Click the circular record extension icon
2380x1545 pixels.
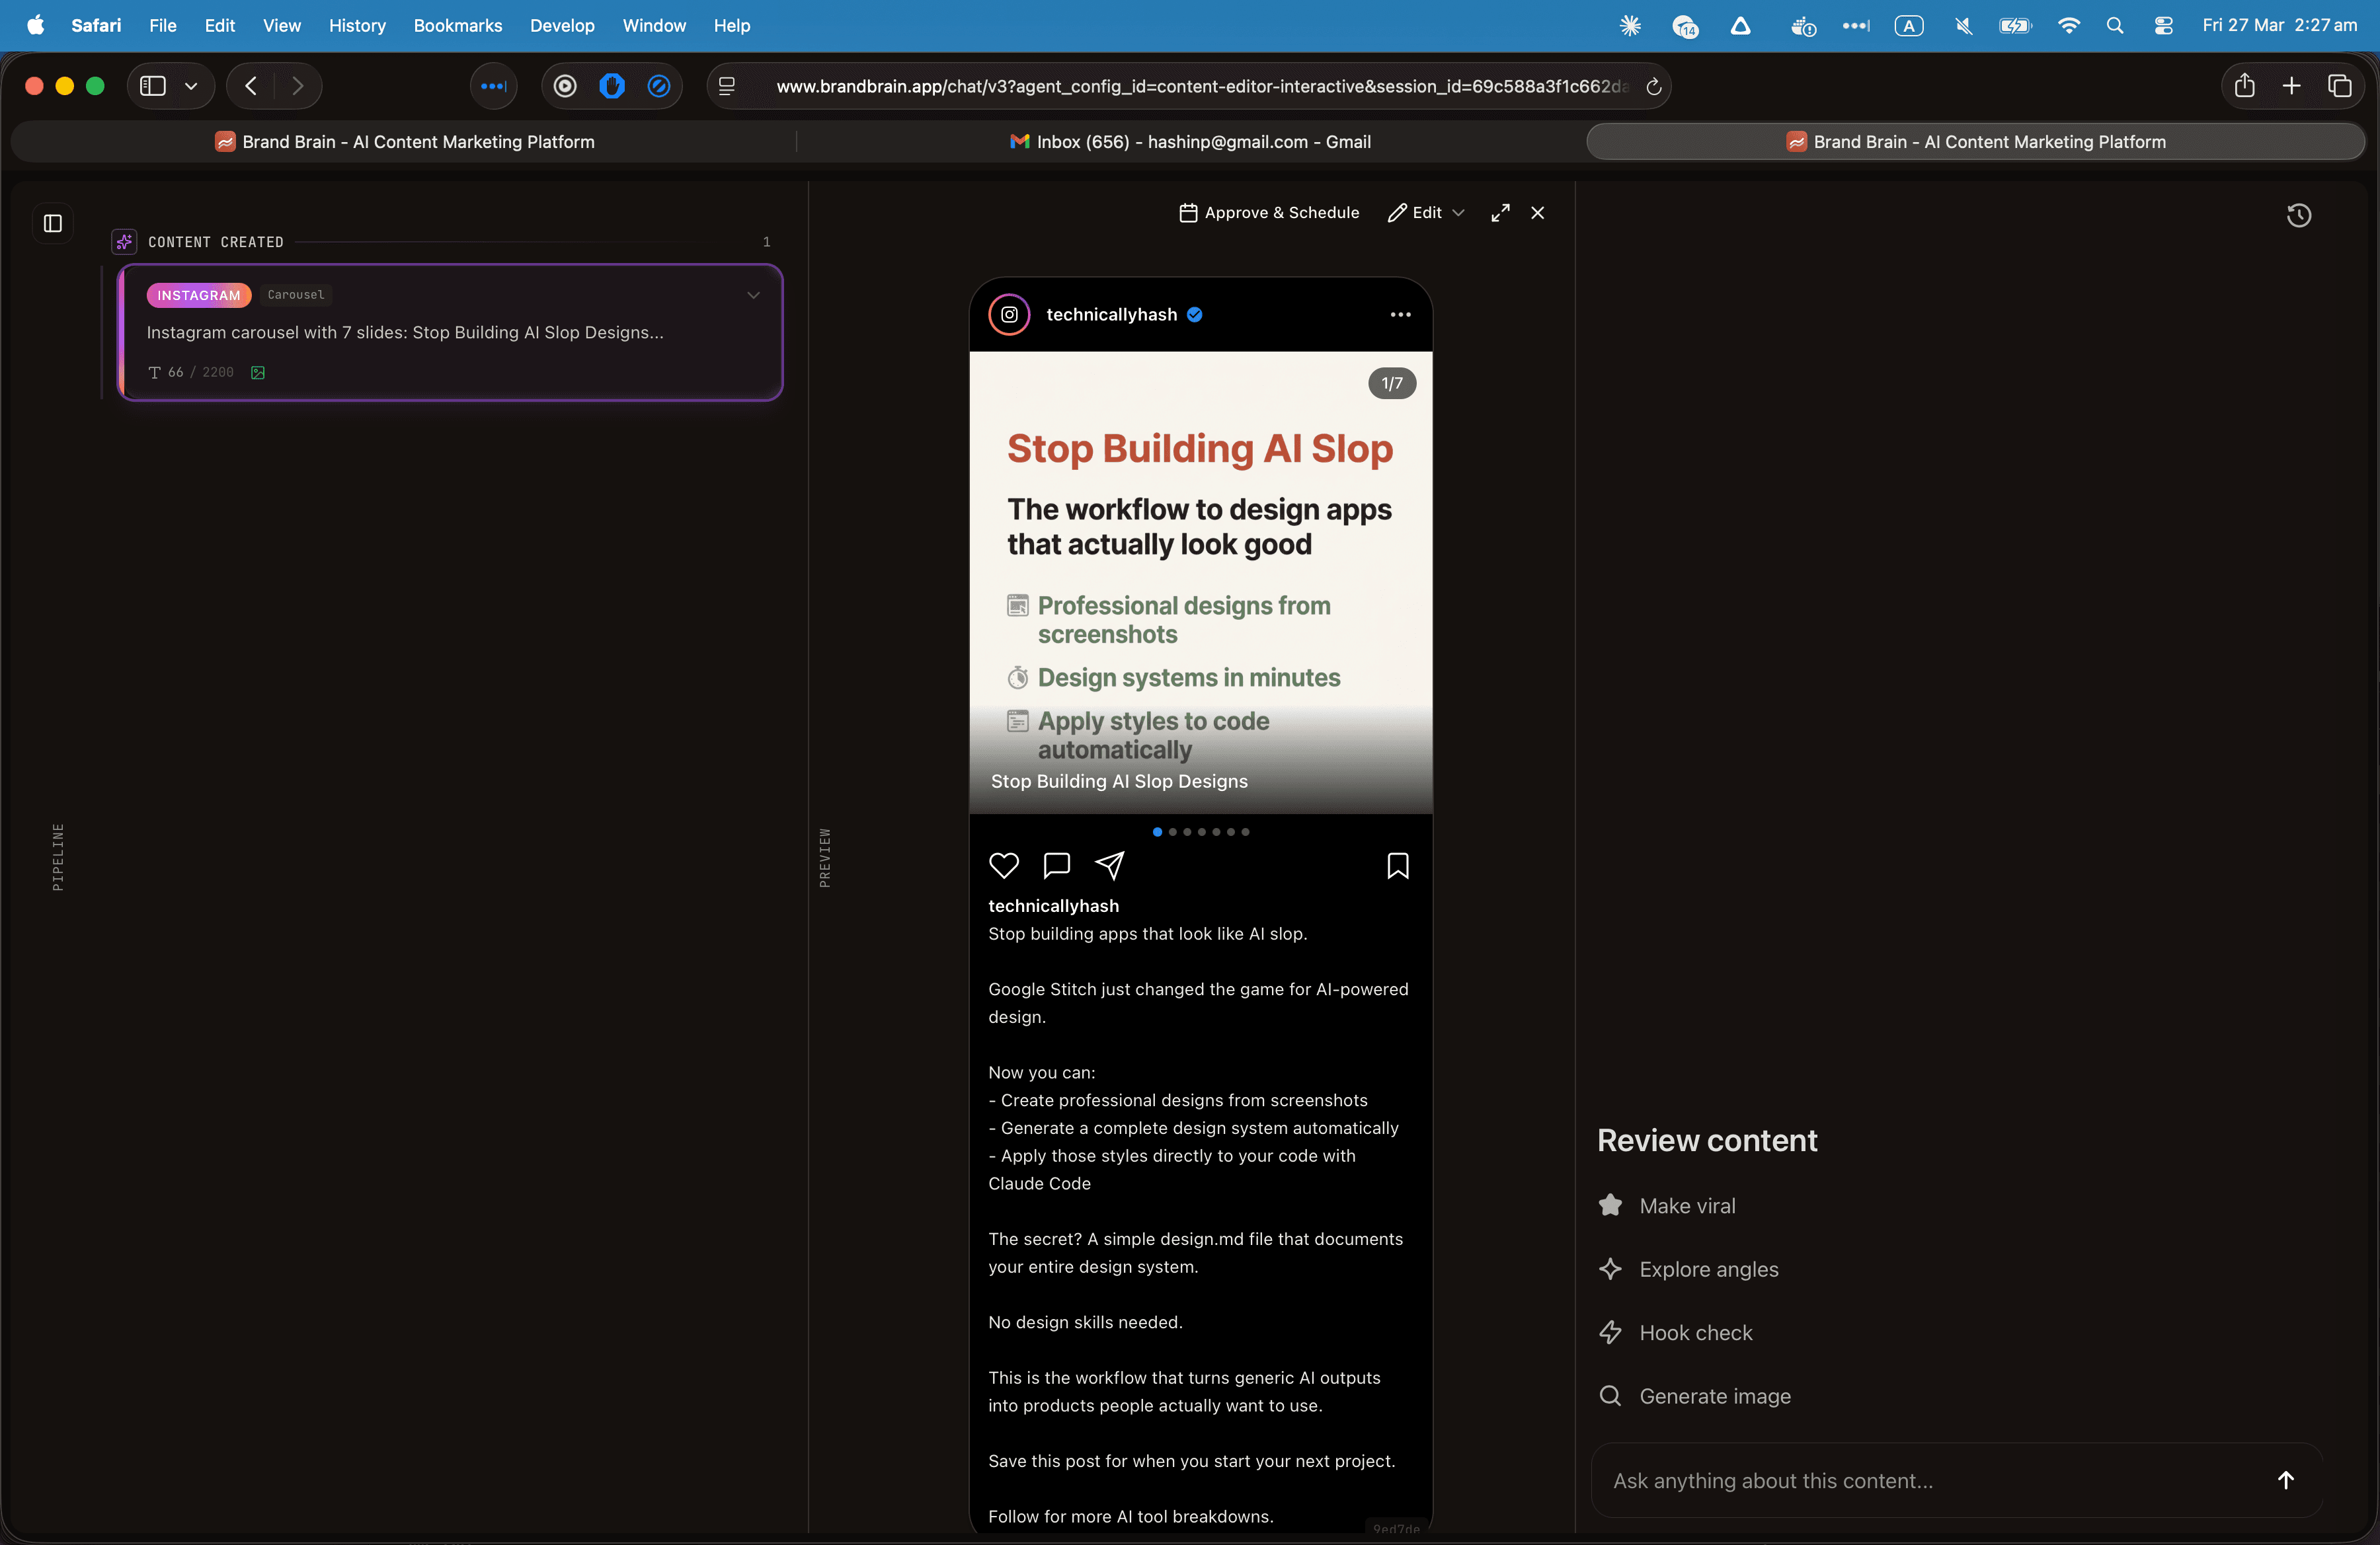[565, 86]
